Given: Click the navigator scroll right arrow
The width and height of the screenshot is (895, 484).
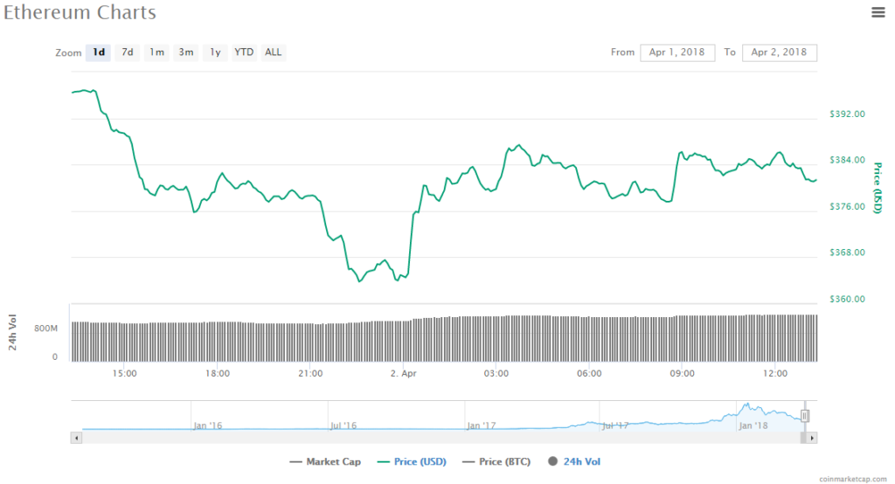Looking at the screenshot, I should (x=812, y=438).
